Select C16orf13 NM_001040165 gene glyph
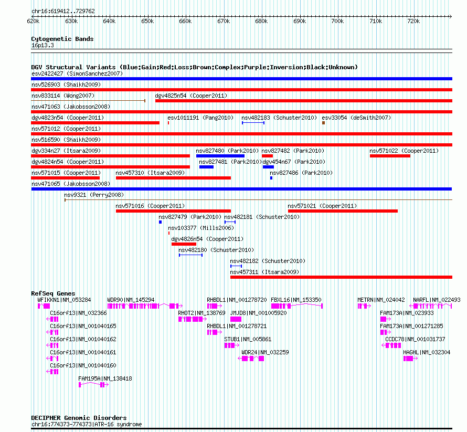467x432 pixels. pos(52,332)
